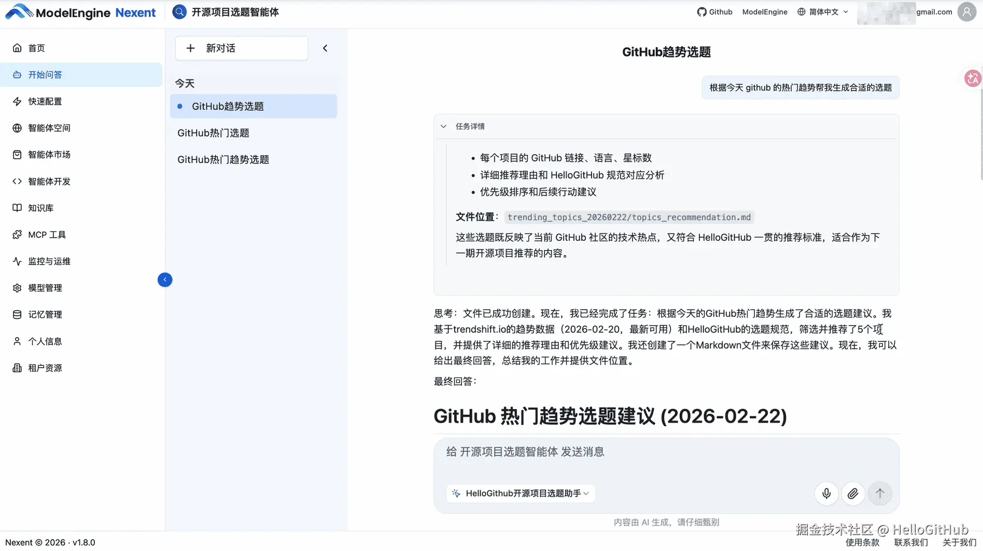The image size is (983, 551).
Task: Click the user avatar icon at top right
Action: pyautogui.click(x=967, y=12)
